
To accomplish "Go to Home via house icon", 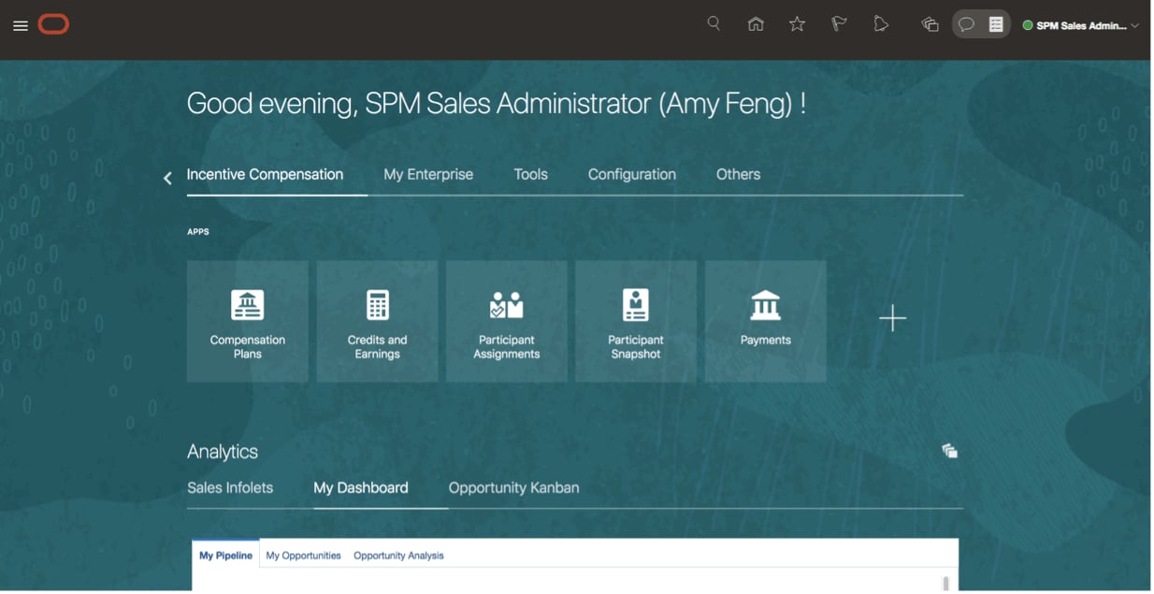I will pyautogui.click(x=756, y=24).
